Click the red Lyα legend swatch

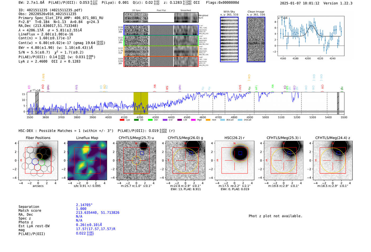click(122, 120)
